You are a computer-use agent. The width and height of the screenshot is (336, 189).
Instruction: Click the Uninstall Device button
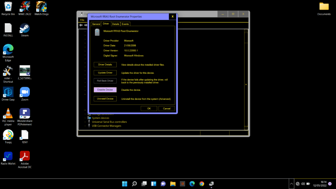(x=105, y=98)
